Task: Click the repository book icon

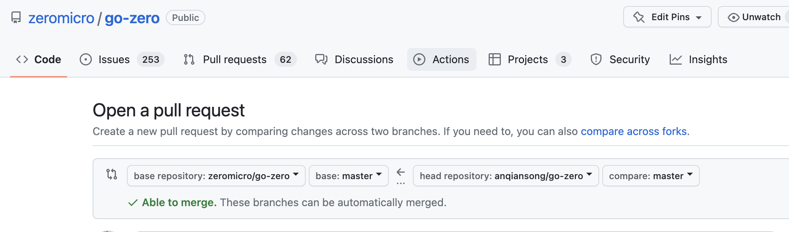Action: (16, 17)
